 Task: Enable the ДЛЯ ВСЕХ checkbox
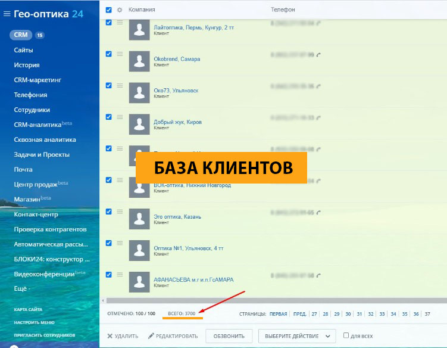click(x=346, y=335)
